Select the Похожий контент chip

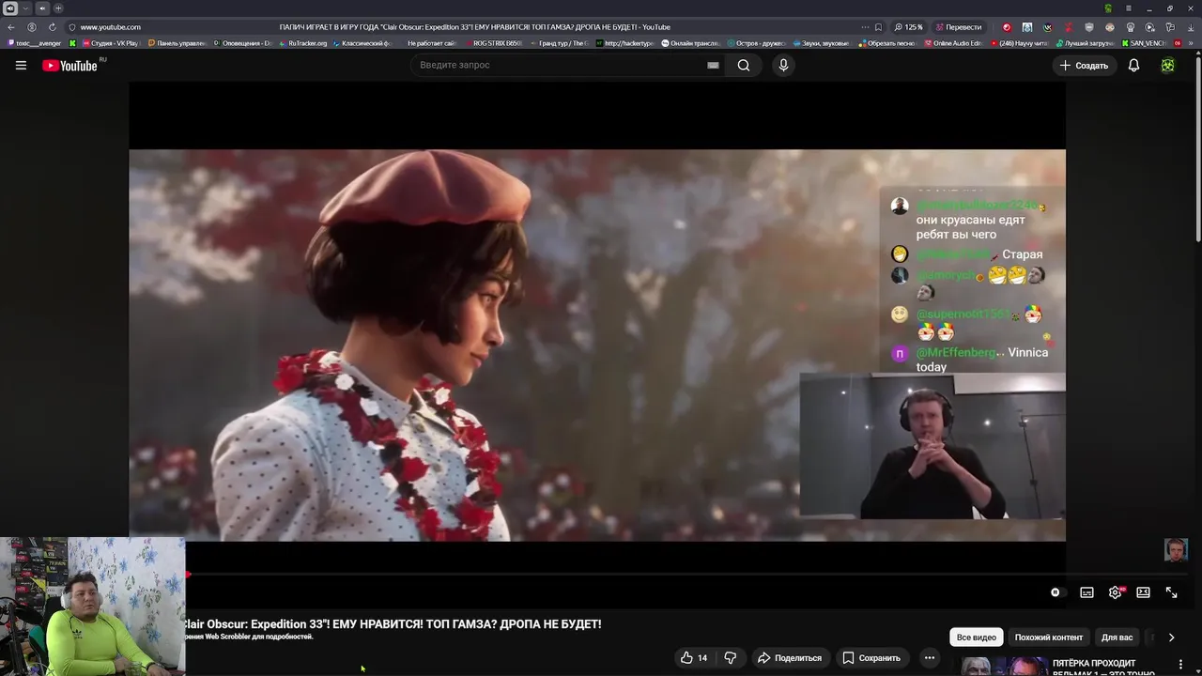[x=1049, y=638]
